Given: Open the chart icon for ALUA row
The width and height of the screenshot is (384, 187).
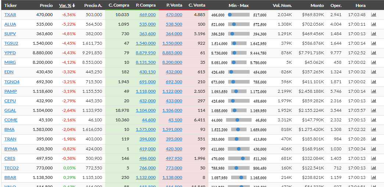Looking at the screenshot, I should click(x=373, y=24).
